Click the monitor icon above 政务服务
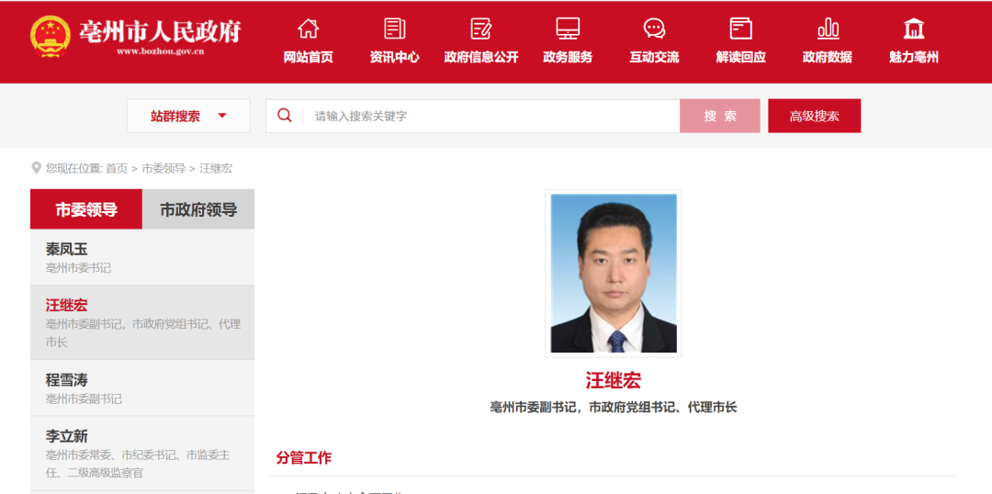 pos(568,28)
